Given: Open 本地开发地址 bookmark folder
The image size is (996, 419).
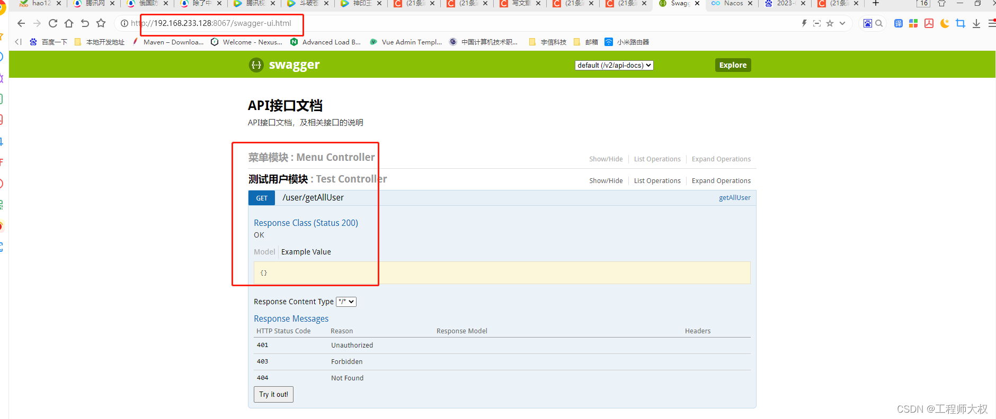Looking at the screenshot, I should [x=100, y=42].
